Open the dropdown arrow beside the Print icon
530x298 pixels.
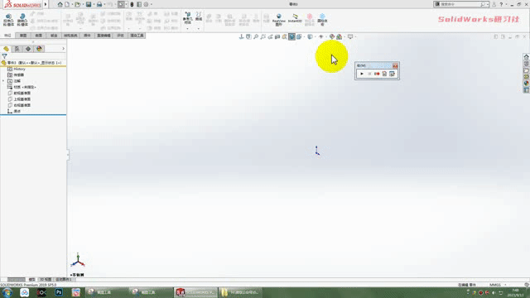[104, 4]
